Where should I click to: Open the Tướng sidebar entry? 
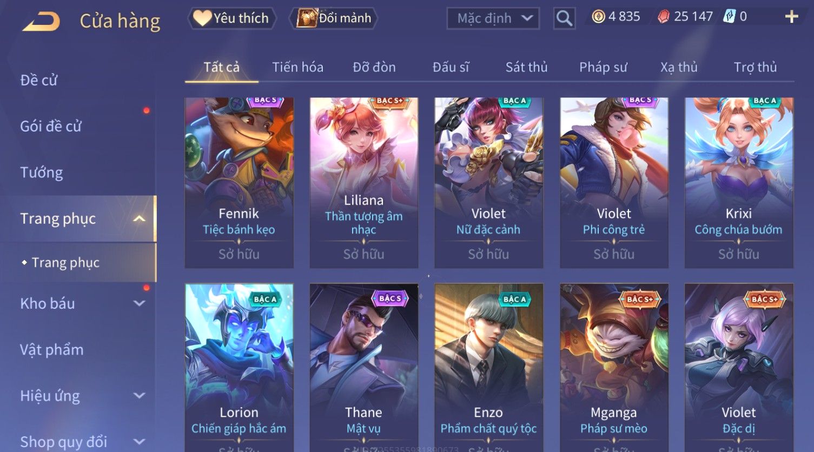click(x=42, y=172)
